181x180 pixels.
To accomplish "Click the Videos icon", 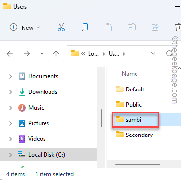I will click(22, 139).
